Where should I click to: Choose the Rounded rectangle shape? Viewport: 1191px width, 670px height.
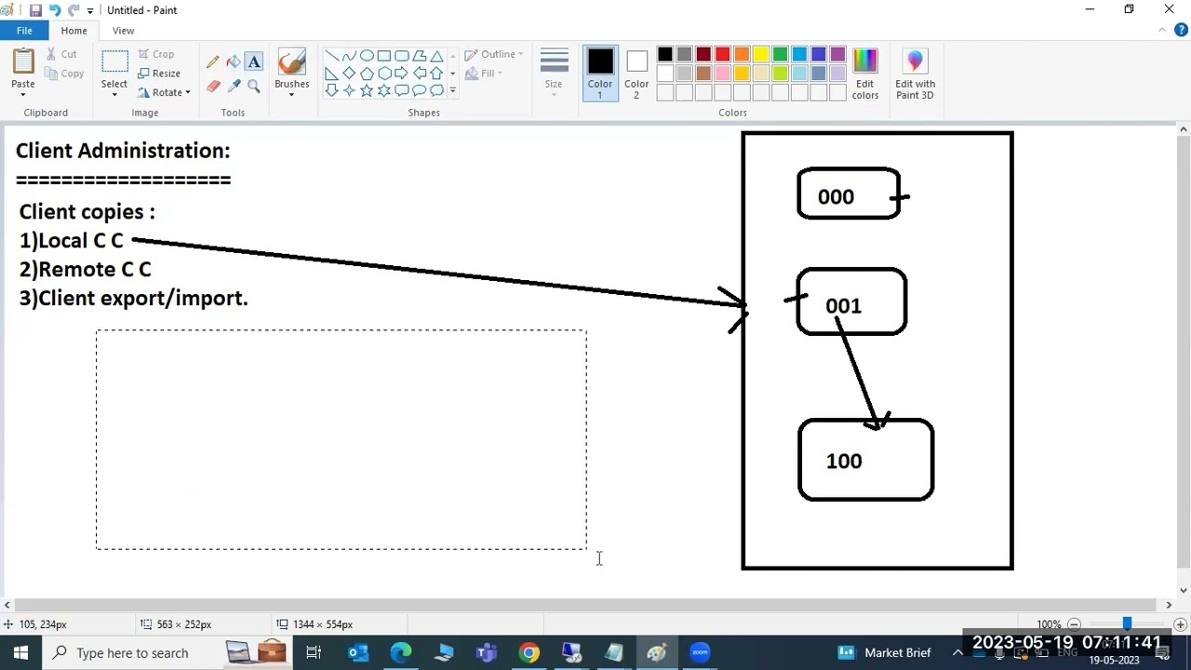coord(401,56)
